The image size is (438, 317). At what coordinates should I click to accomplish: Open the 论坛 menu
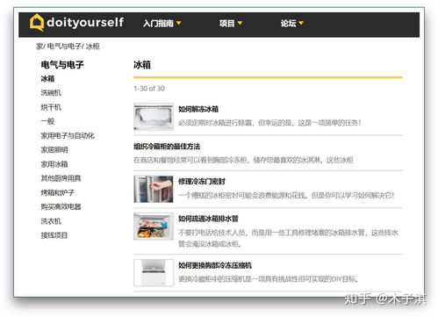point(288,23)
